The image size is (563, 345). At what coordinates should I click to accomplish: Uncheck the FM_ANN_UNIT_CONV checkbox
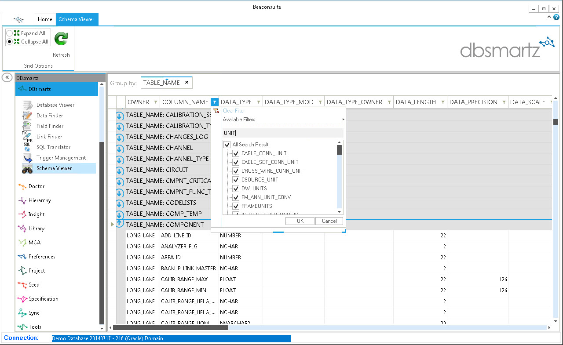click(236, 197)
